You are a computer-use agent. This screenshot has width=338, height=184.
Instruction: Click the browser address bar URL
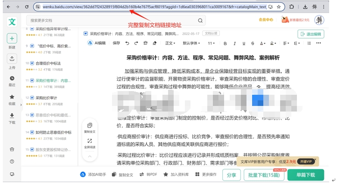click(x=155, y=7)
